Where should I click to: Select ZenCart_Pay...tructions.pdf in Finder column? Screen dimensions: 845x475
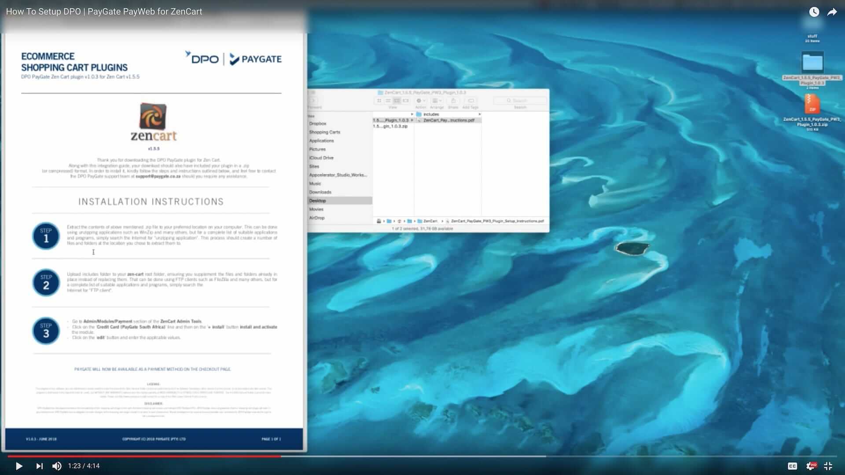click(x=448, y=120)
